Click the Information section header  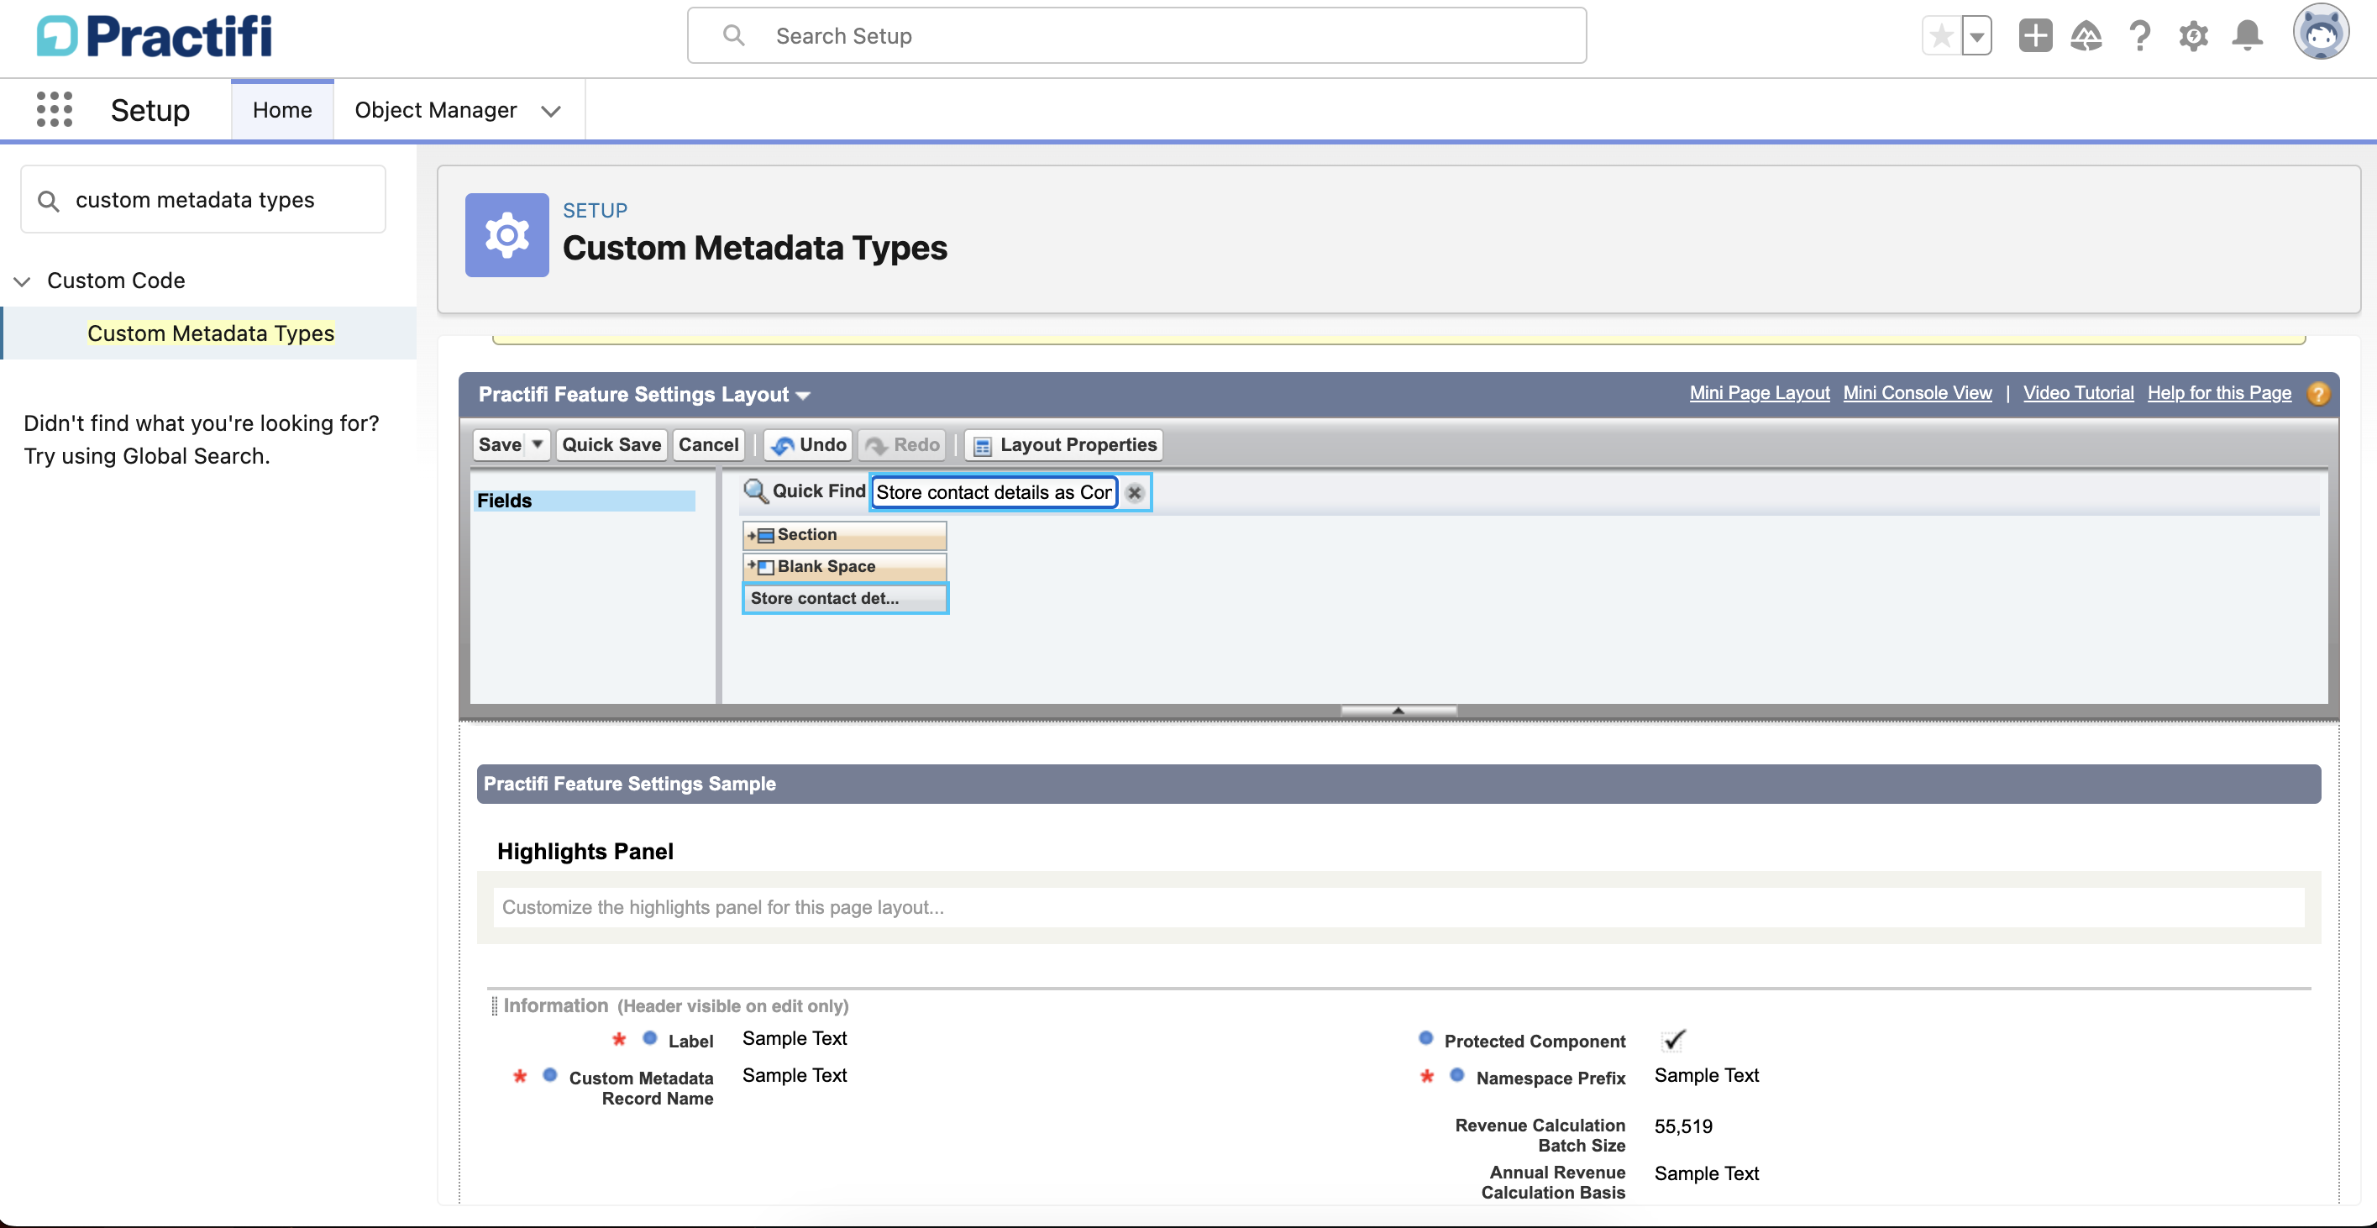pos(674,1005)
